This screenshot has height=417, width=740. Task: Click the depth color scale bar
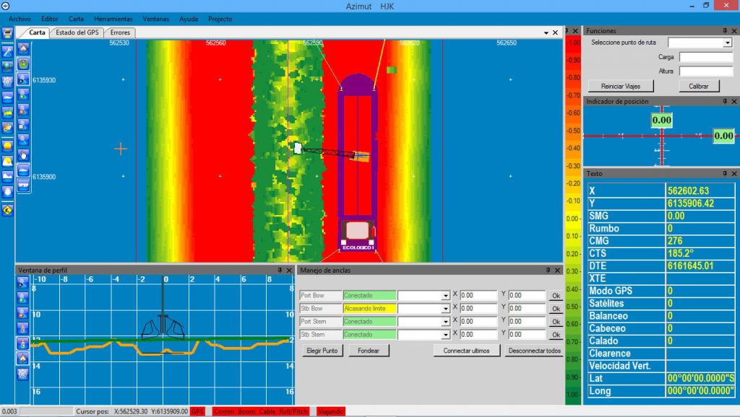tap(572, 216)
